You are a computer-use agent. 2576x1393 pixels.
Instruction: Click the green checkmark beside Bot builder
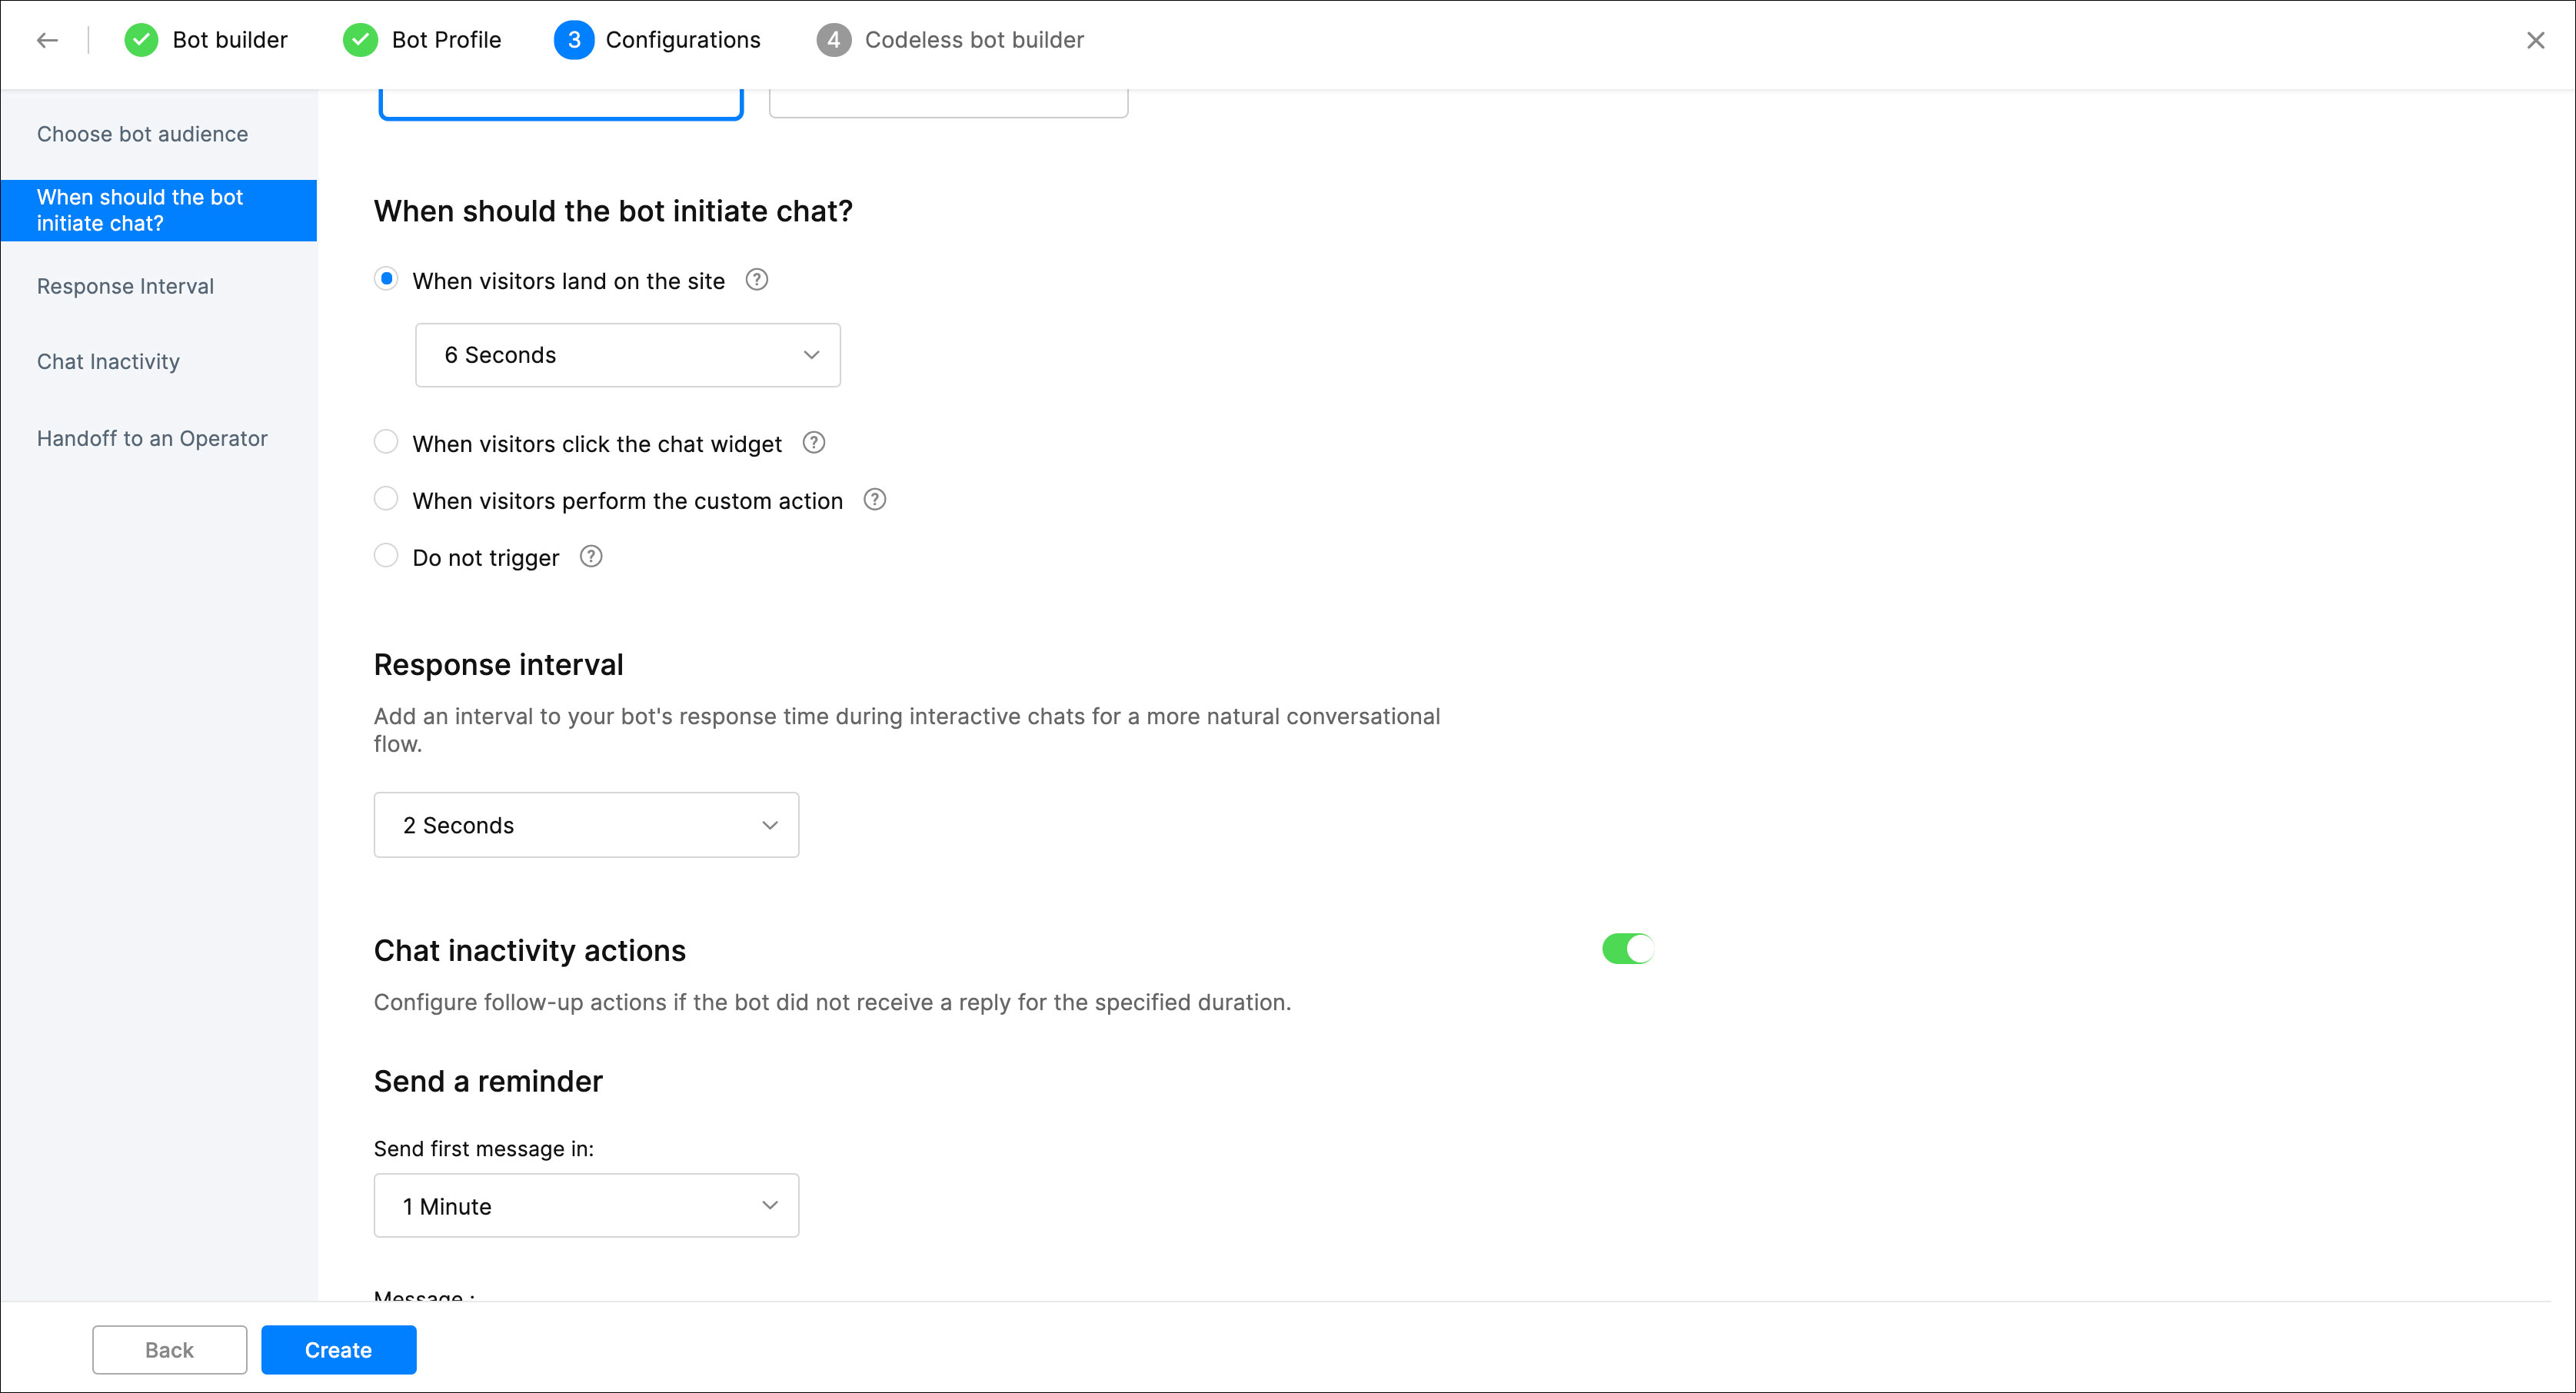(x=141, y=40)
